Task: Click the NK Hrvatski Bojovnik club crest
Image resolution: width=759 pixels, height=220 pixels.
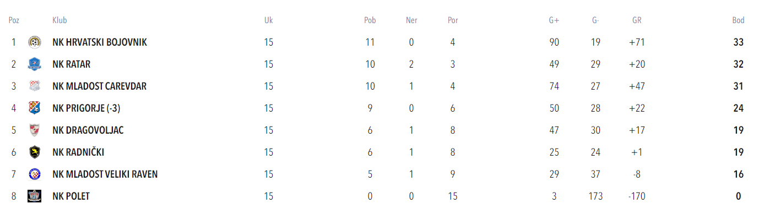Action: pyautogui.click(x=34, y=42)
